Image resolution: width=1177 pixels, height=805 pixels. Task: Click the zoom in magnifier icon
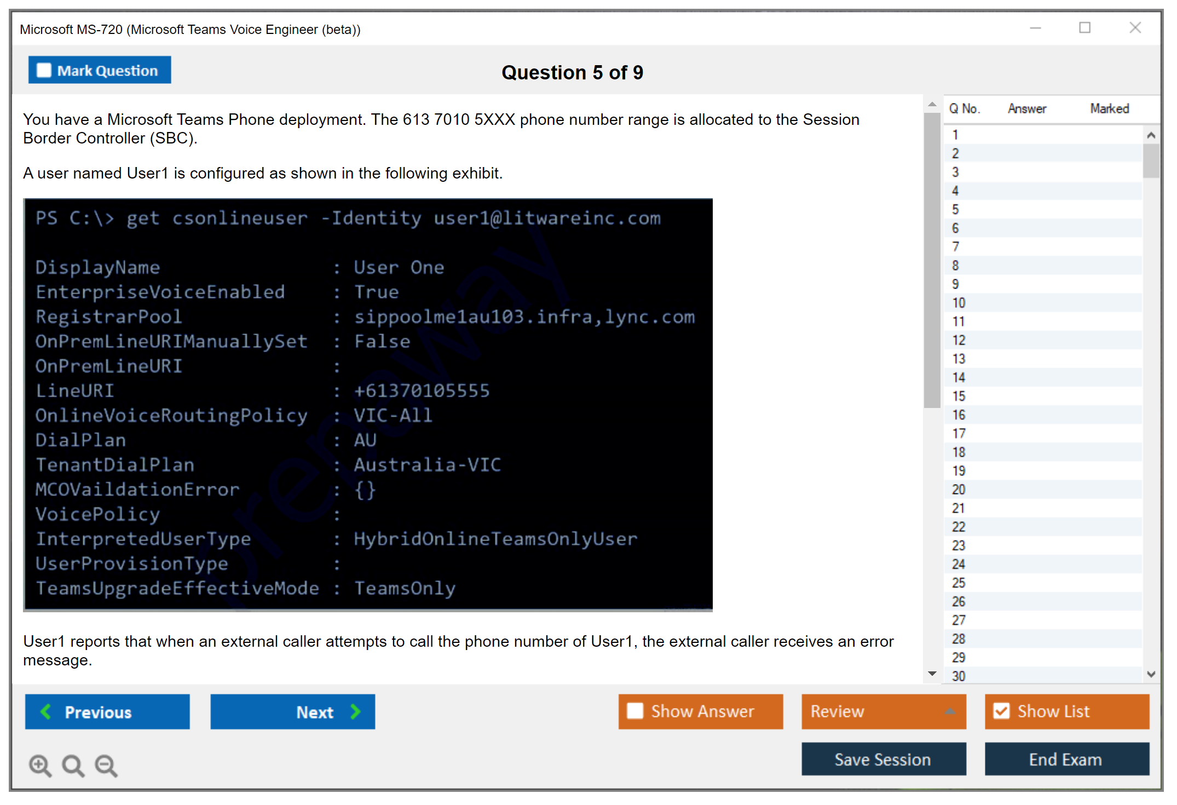tap(40, 765)
